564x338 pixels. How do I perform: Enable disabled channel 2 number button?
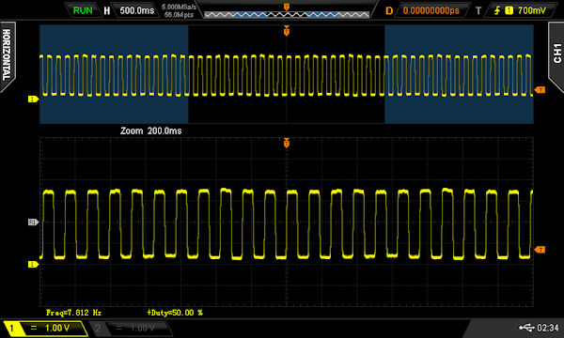click(98, 328)
